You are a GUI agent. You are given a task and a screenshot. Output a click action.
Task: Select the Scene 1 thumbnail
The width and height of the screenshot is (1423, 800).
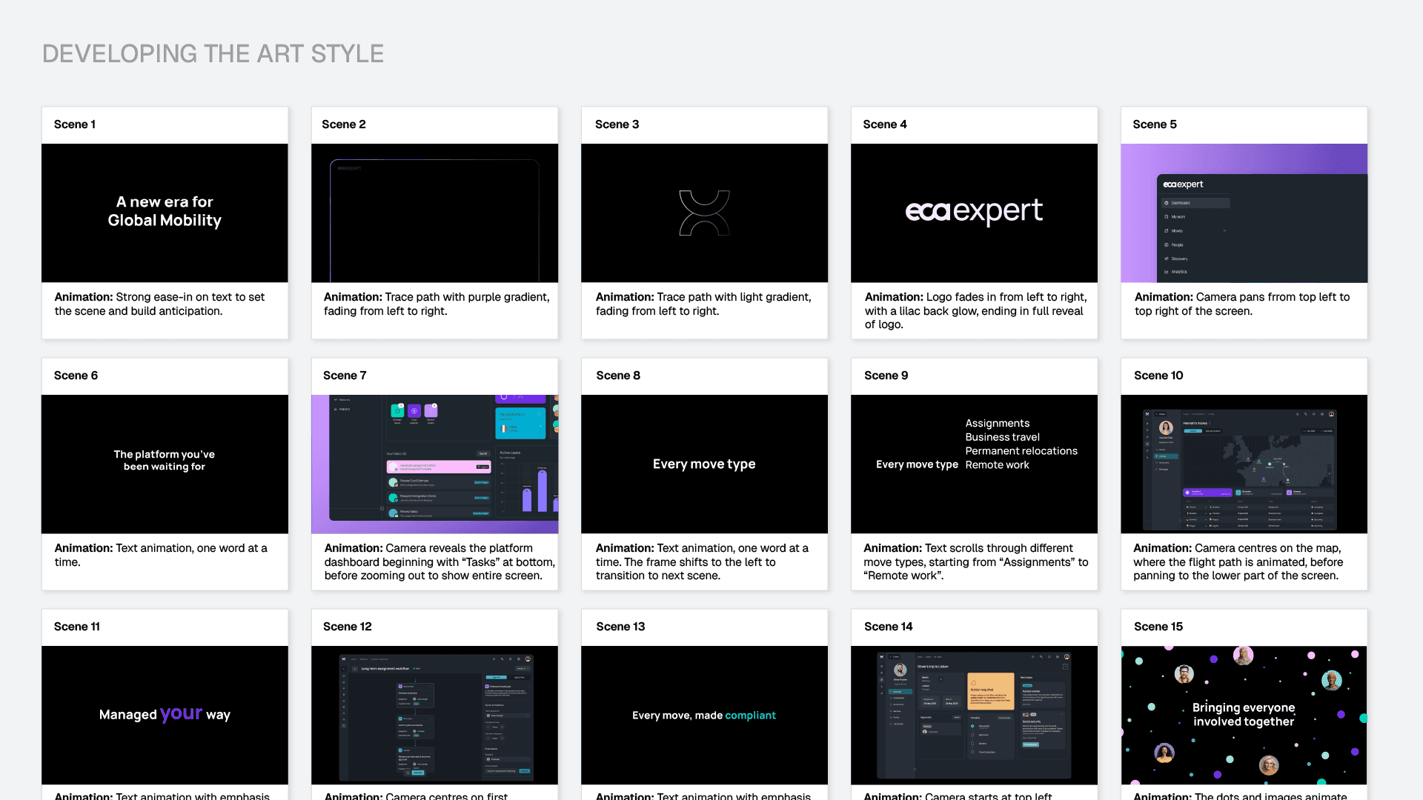tap(165, 213)
